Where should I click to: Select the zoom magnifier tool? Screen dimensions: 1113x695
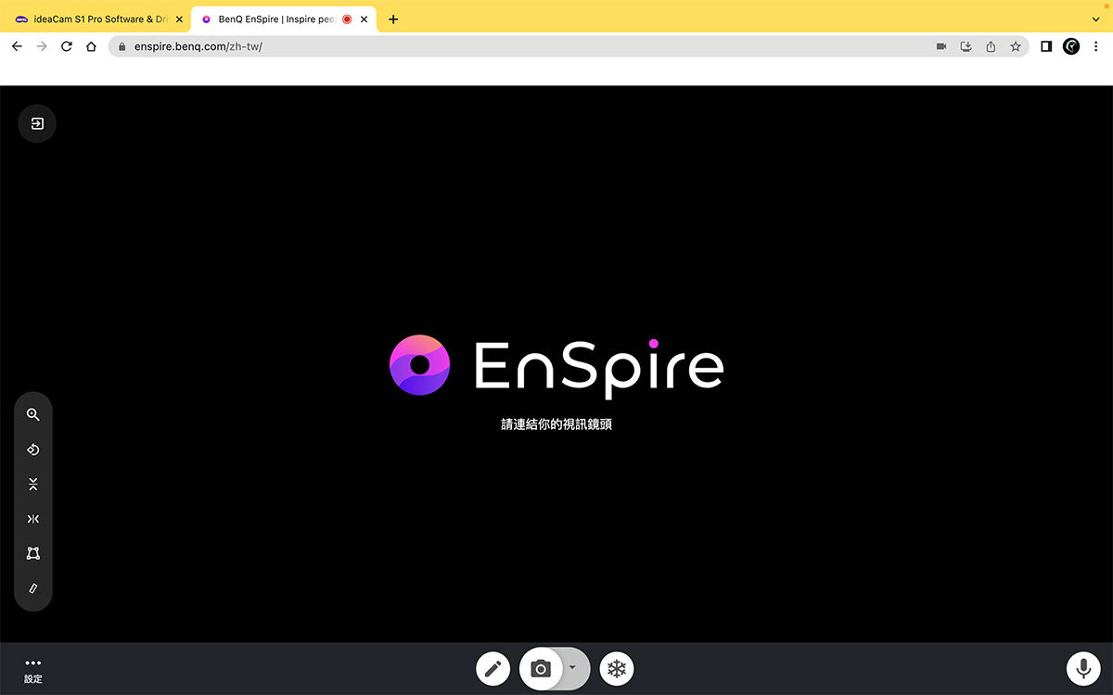33,415
